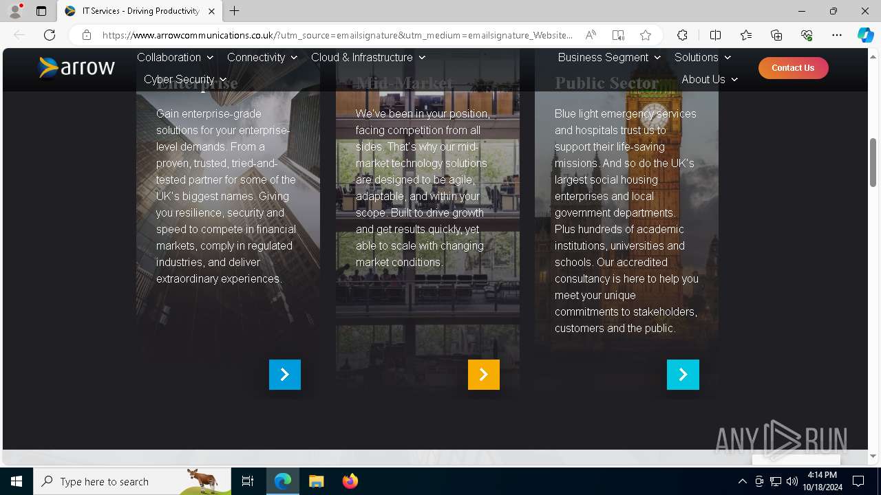Click scrollbar down arrow

coord(873,456)
